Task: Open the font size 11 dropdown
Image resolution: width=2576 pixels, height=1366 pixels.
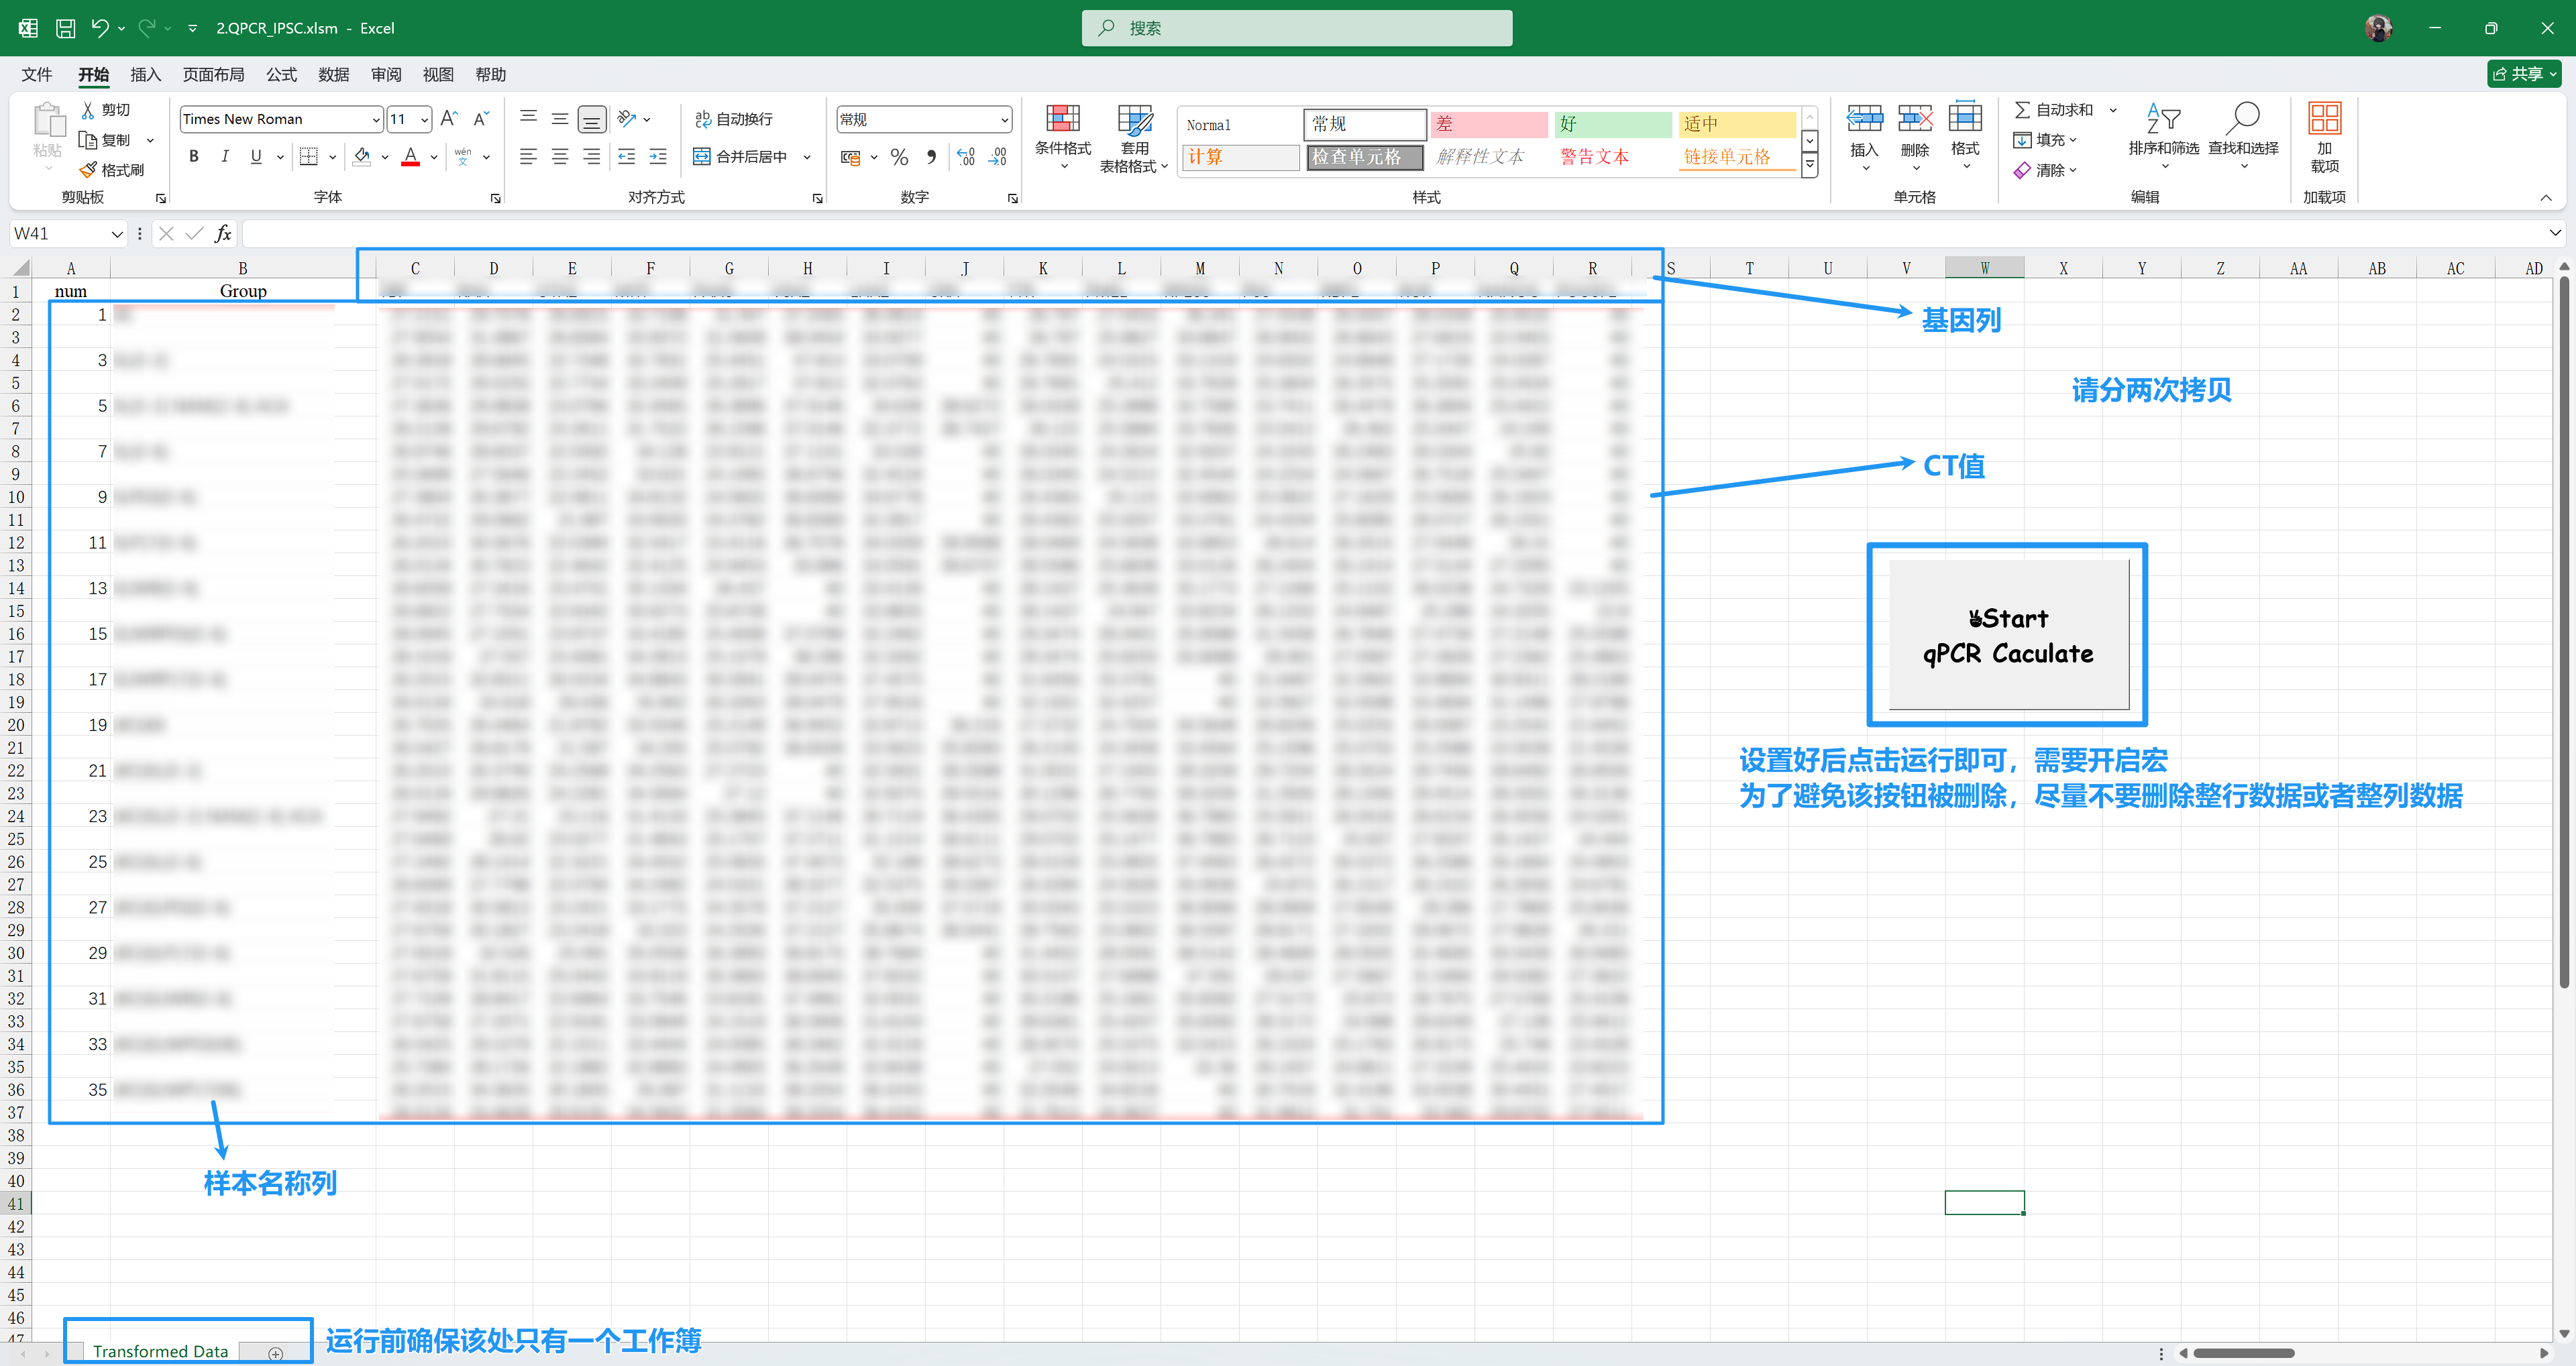Action: pyautogui.click(x=424, y=119)
